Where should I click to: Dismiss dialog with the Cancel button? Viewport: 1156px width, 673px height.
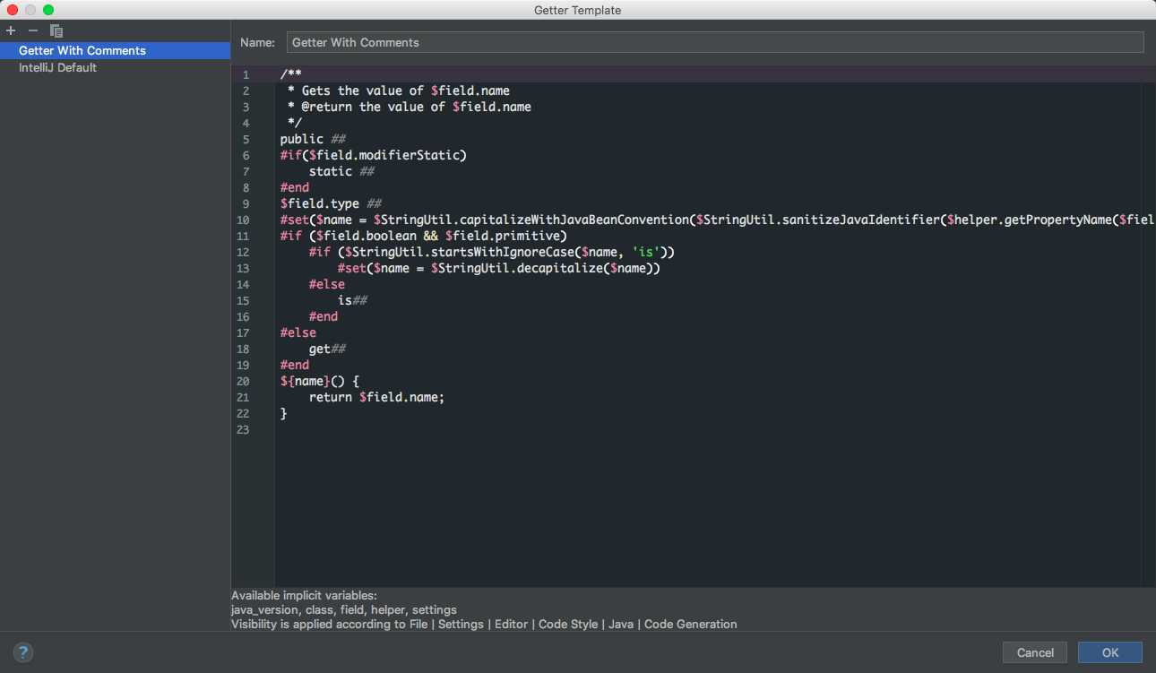point(1035,652)
